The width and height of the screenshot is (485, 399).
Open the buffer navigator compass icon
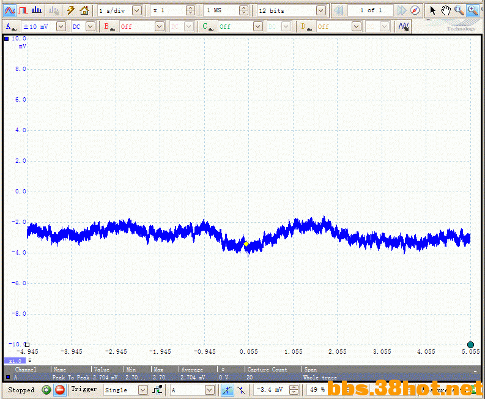coord(415,11)
